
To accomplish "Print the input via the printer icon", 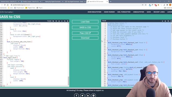I will tap(59, 21).
